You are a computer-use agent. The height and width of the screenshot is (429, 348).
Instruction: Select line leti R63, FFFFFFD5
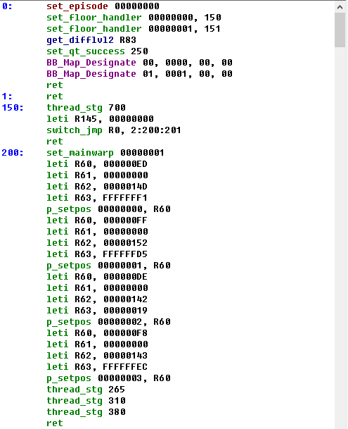click(x=97, y=254)
